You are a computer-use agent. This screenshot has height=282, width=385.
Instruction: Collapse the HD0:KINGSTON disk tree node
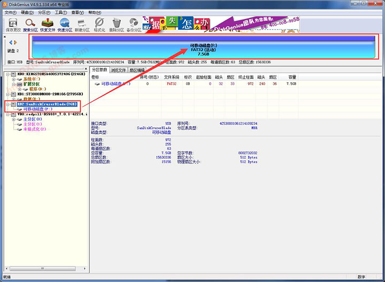point(7,73)
